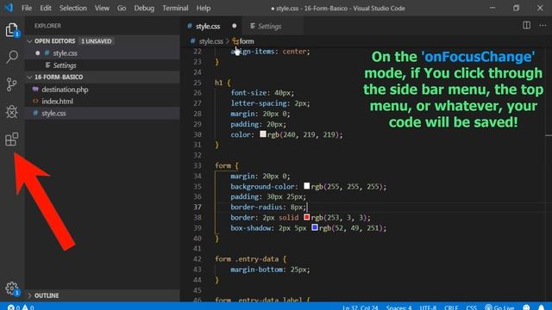
Task: Click the errors count in status bar
Action: click(14, 307)
